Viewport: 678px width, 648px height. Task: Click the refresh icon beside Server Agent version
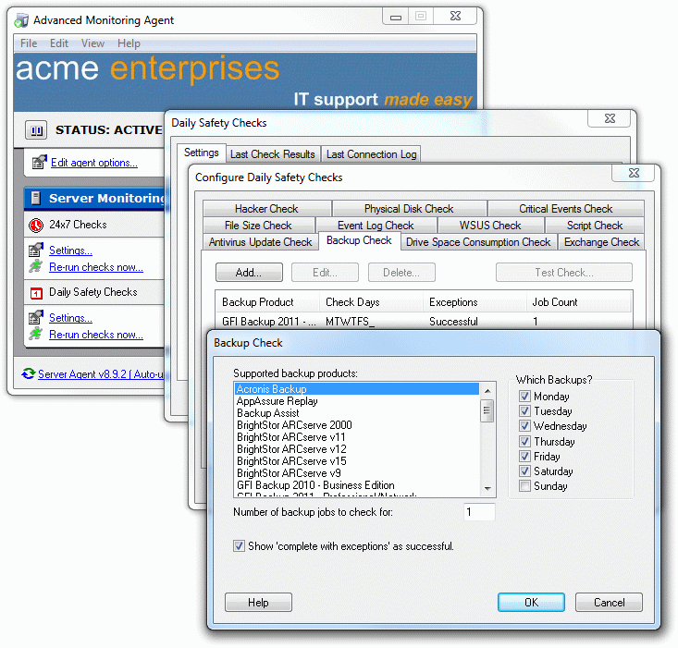(29, 373)
